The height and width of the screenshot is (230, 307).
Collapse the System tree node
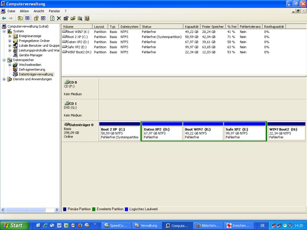coord(4,31)
